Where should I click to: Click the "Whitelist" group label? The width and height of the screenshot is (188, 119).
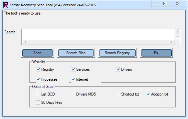(x=39, y=62)
